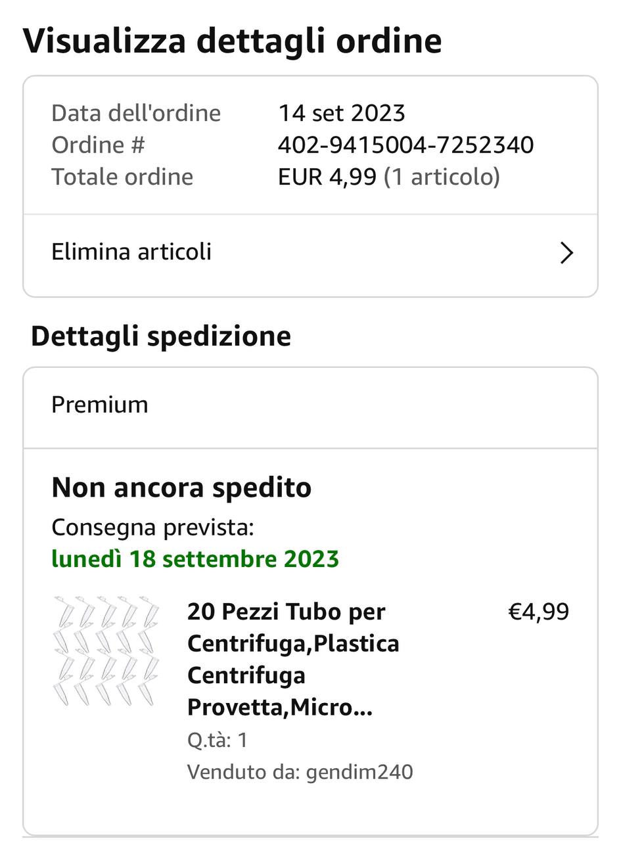Click the Dettagli spedizione section heading
The width and height of the screenshot is (621, 841).
coord(161,336)
